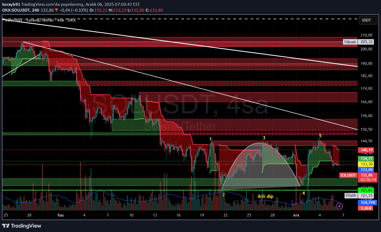Click the 'ikili dip' text annotation
Image resolution: width=381 pixels, height=232 pixels.
[265, 196]
